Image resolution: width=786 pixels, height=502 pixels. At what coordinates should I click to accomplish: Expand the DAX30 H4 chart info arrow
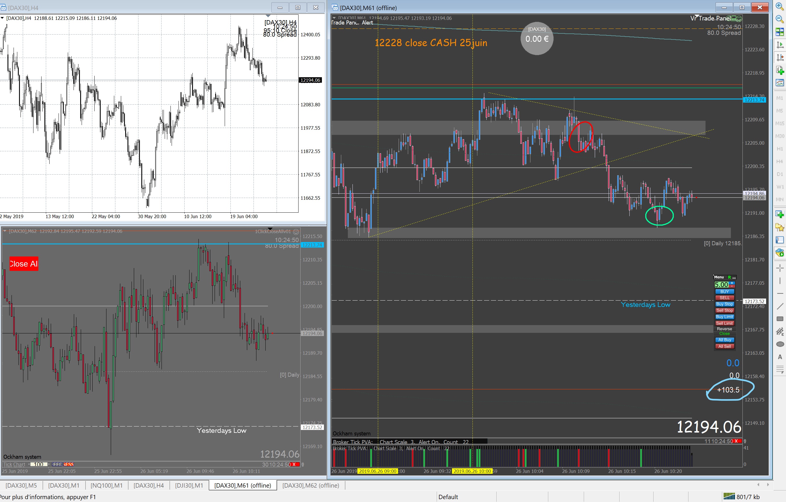coord(2,18)
